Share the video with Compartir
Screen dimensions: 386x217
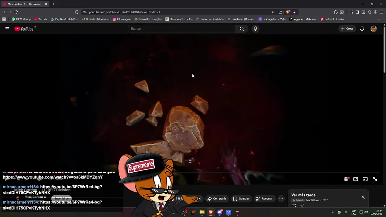[x=217, y=199]
